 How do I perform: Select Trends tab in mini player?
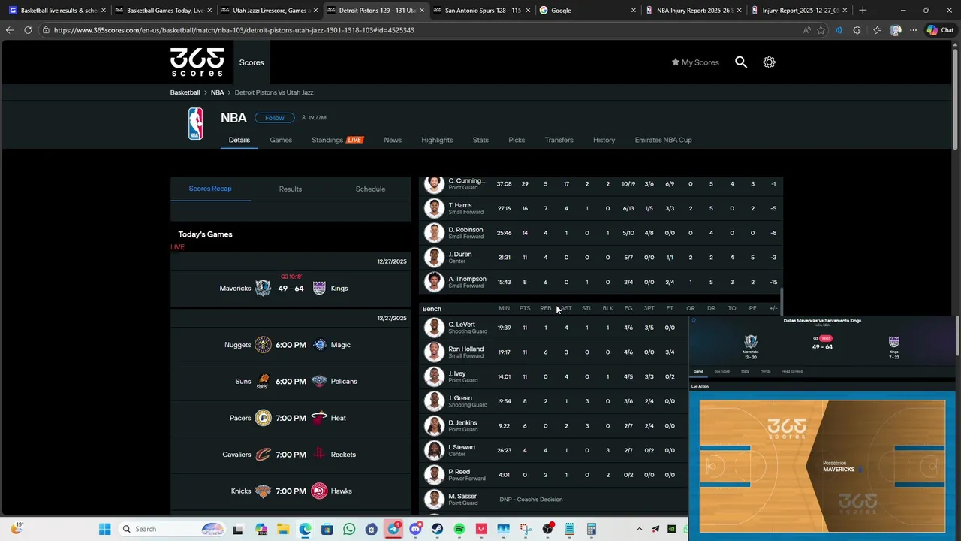tap(765, 371)
